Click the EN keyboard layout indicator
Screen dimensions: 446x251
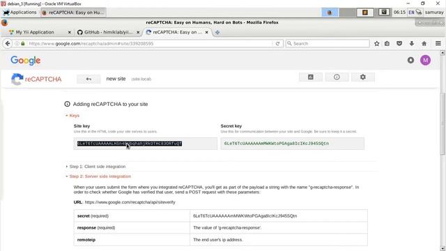click(411, 13)
